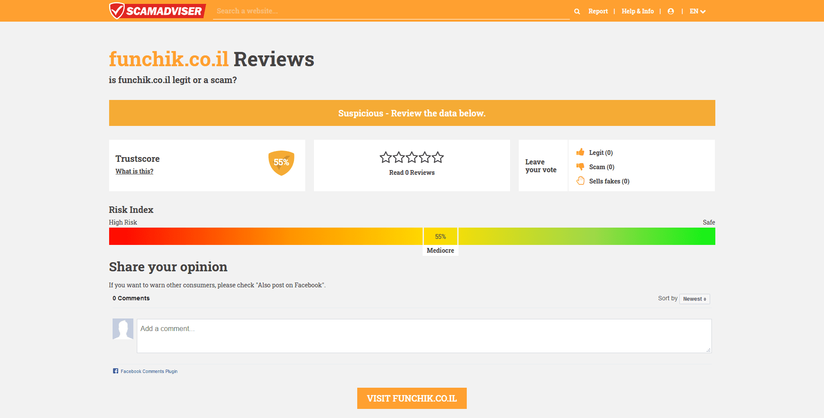Open the user account icon
The height and width of the screenshot is (418, 824).
coord(671,11)
